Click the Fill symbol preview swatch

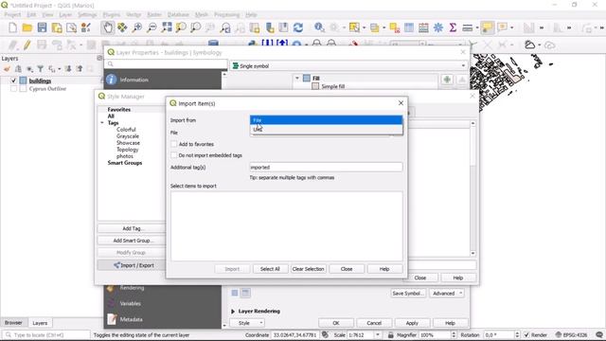(307, 78)
